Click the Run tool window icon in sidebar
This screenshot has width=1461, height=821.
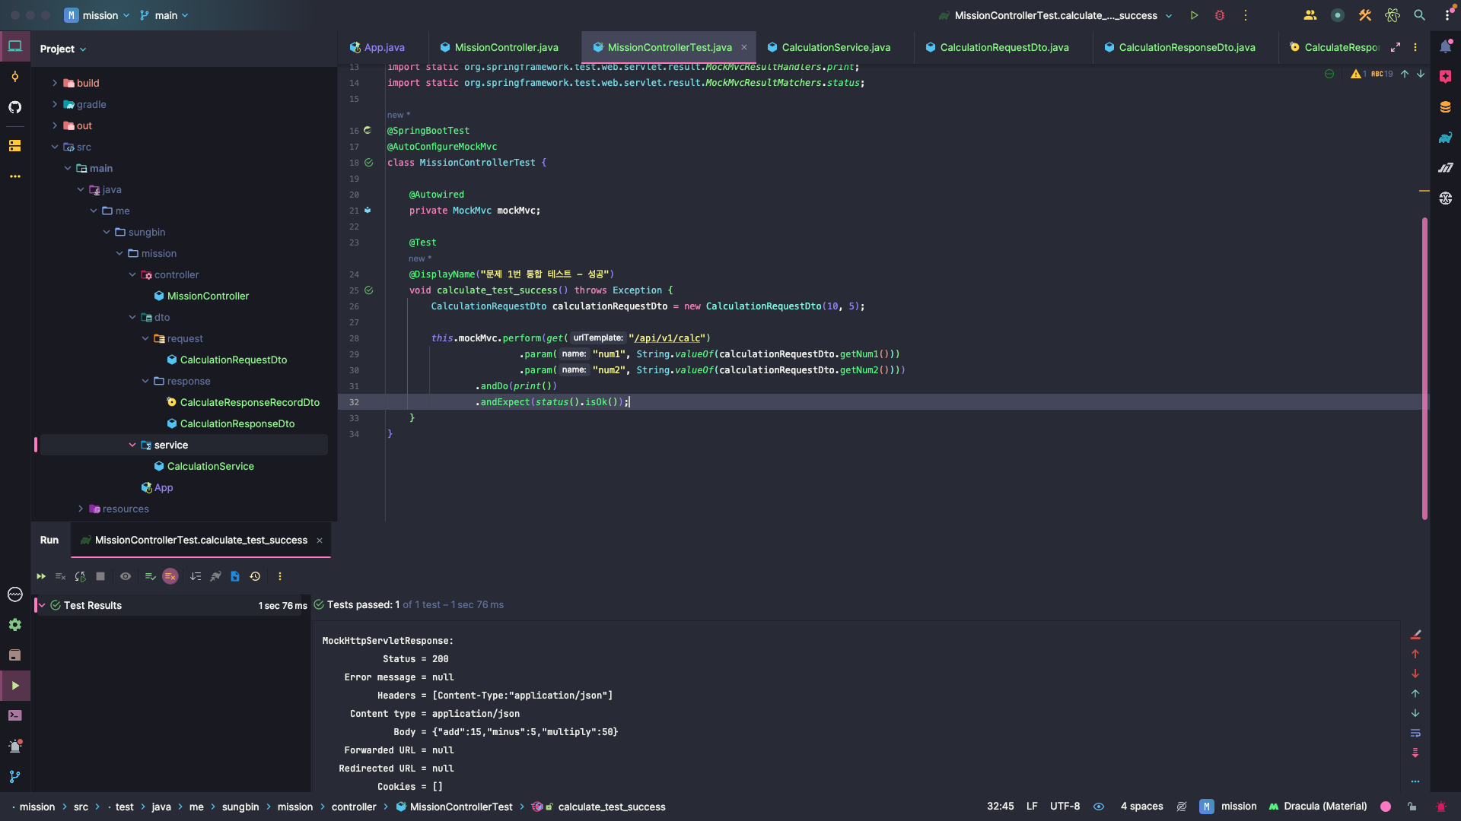tap(15, 686)
